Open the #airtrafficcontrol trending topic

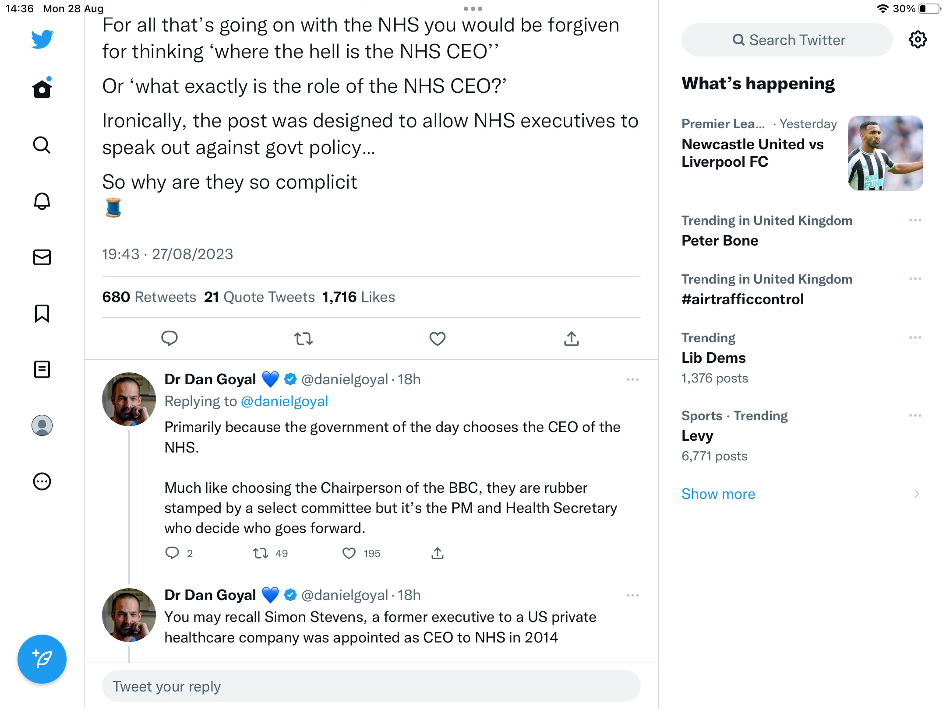click(x=742, y=299)
